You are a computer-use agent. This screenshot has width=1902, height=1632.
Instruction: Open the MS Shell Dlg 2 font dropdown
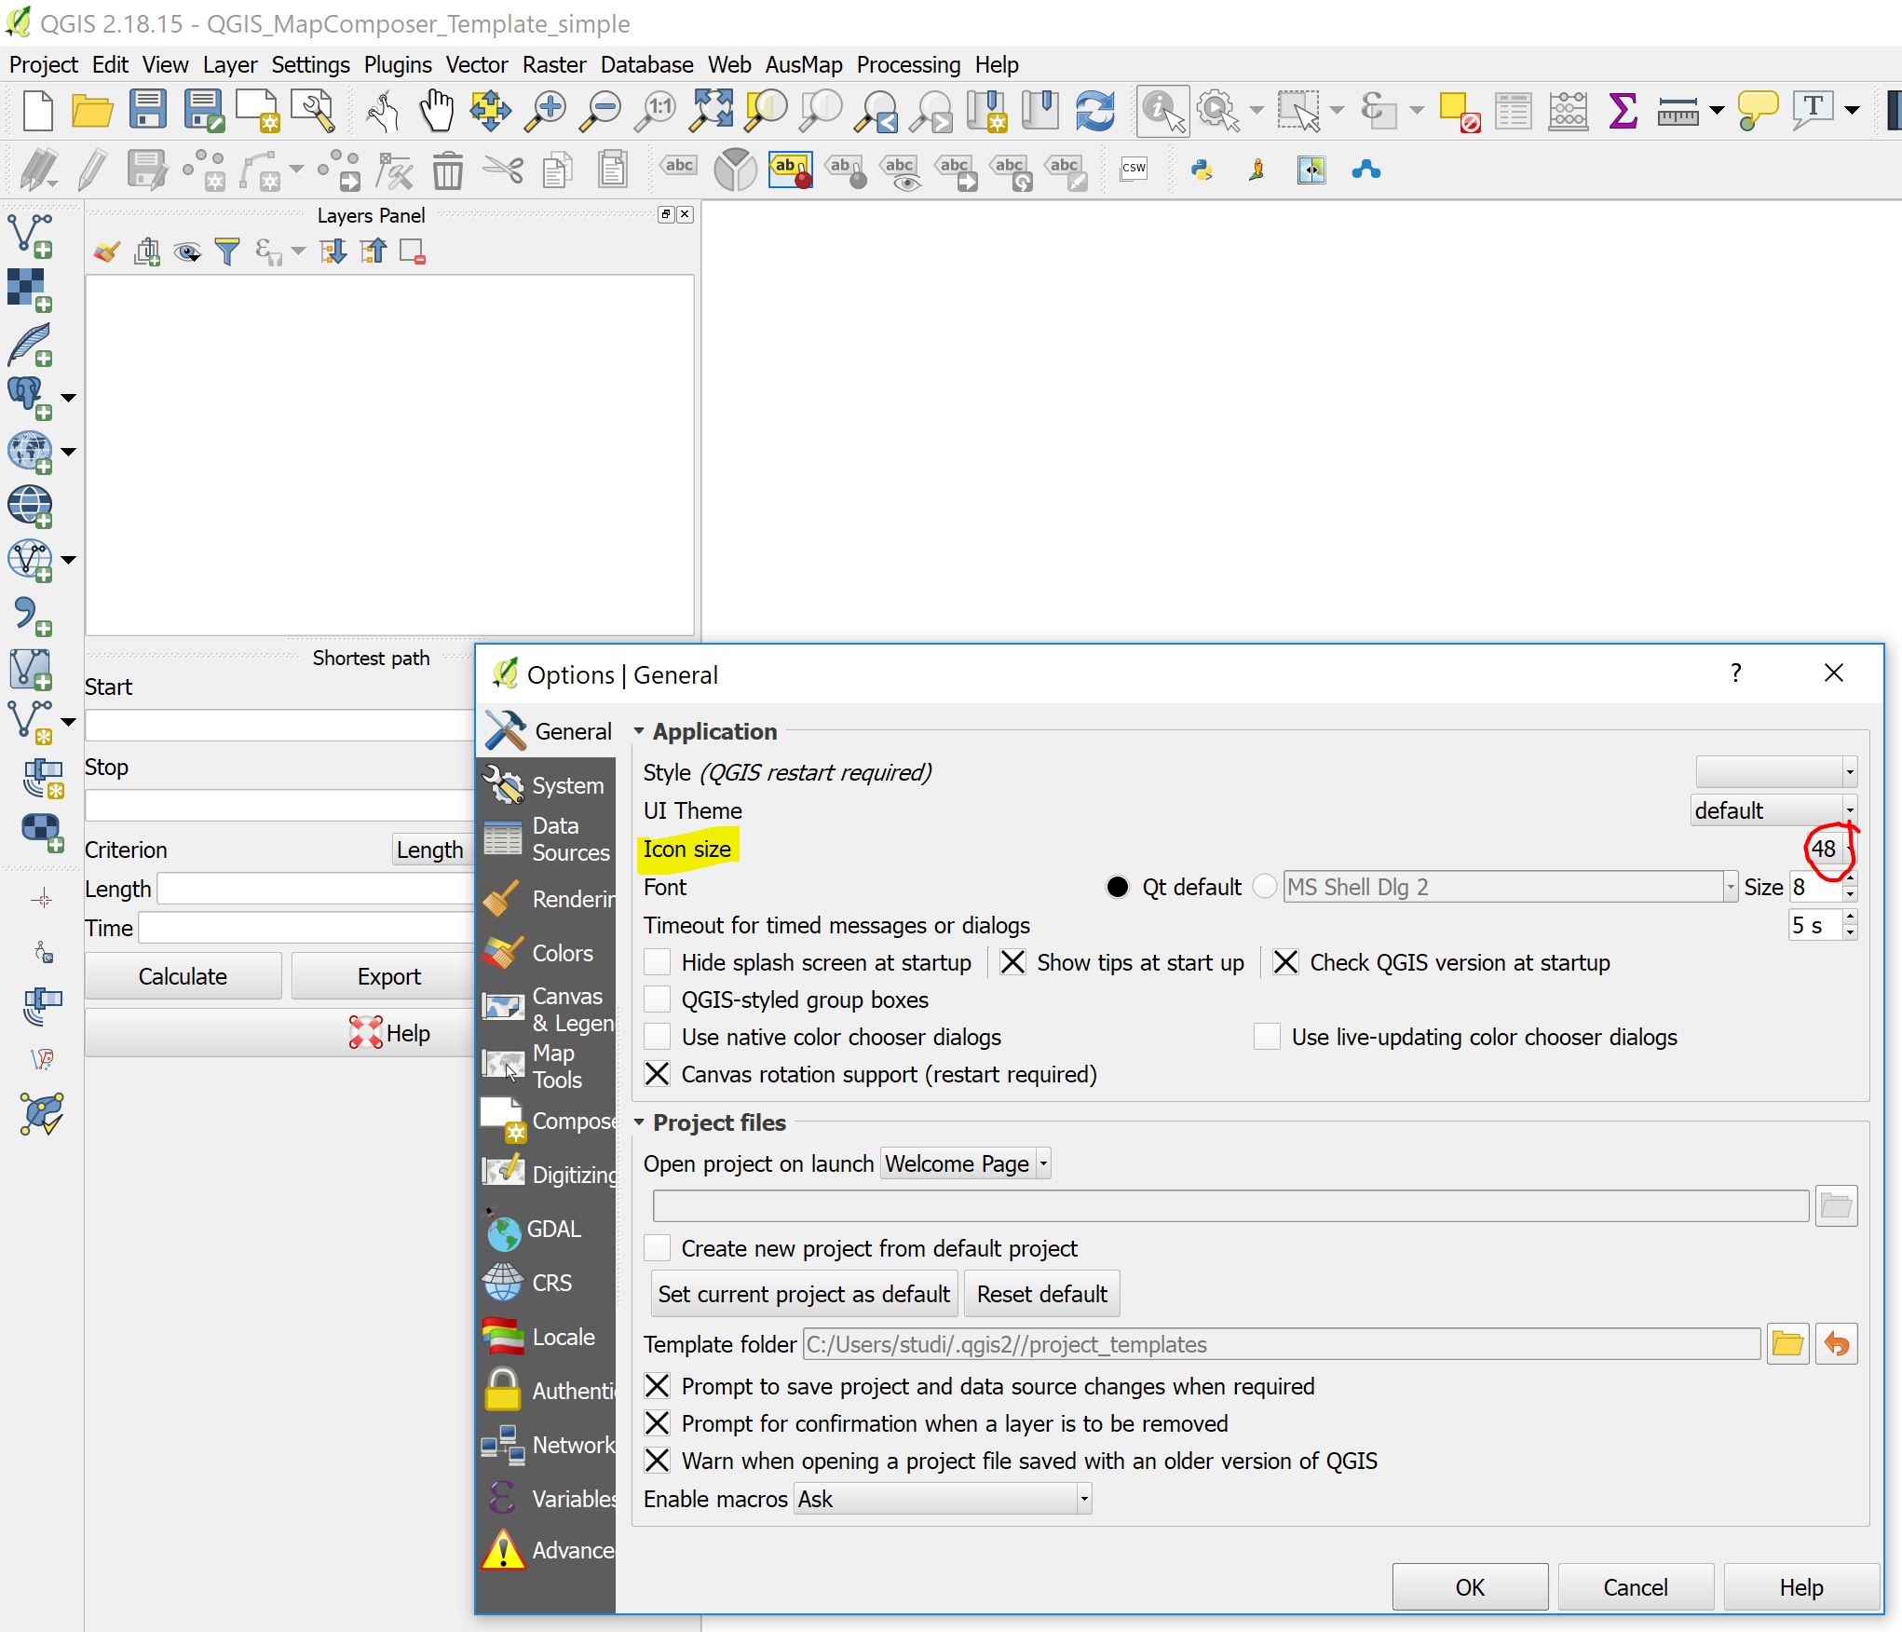click(x=1510, y=887)
